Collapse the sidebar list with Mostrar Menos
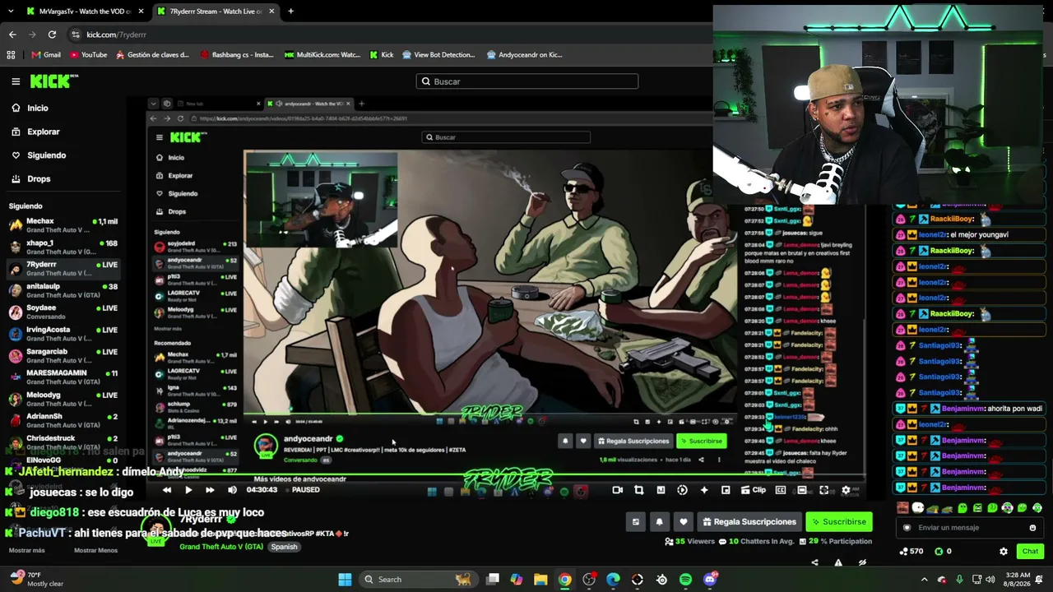Viewport: 1053px width, 592px height. coord(95,551)
